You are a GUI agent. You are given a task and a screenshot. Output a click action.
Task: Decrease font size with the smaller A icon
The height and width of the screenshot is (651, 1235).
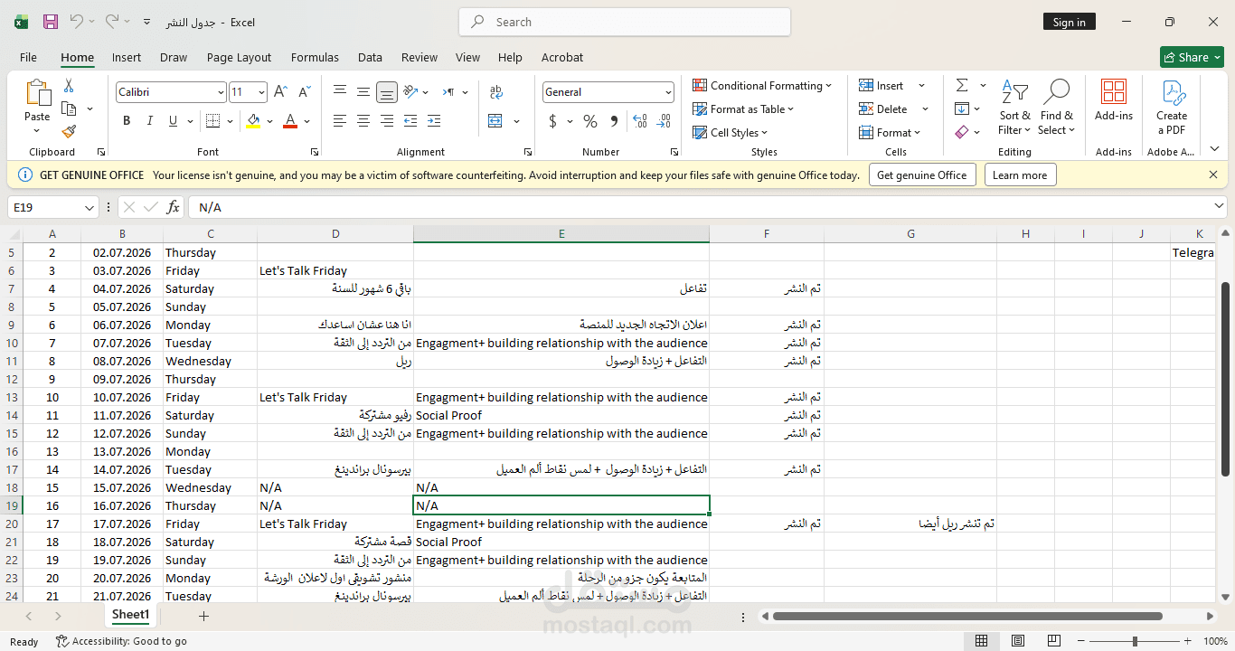pos(305,92)
